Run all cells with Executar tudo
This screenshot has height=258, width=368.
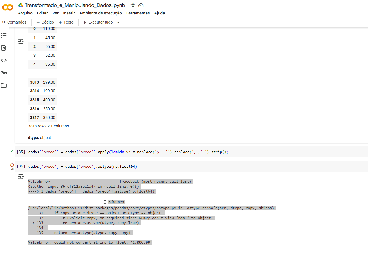pyautogui.click(x=98, y=22)
